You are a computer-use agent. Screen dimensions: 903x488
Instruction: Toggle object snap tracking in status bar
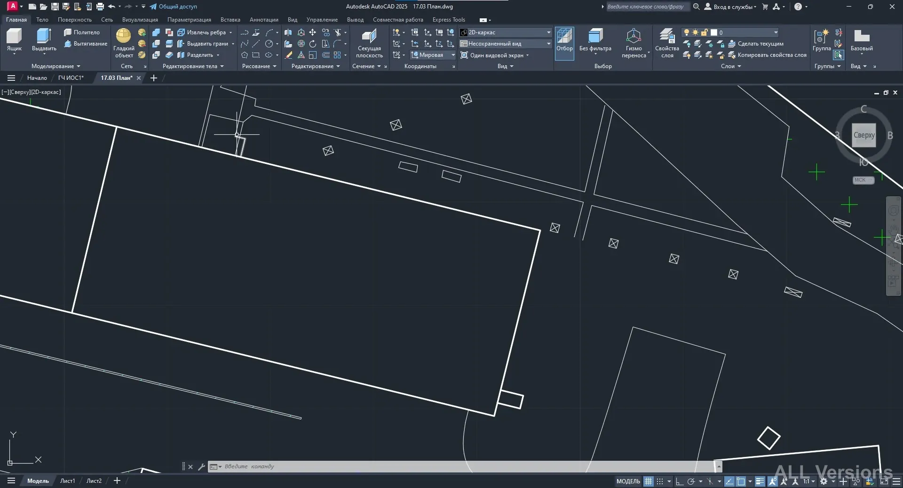729,481
